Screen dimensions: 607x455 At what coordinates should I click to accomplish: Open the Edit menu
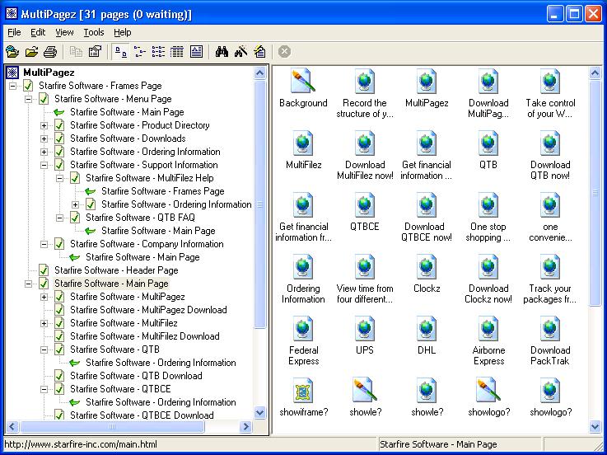38,32
